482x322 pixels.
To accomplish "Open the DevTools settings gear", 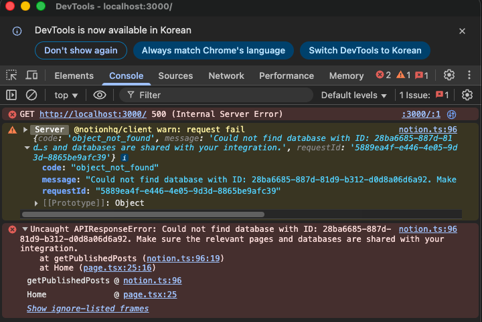I will (x=449, y=75).
